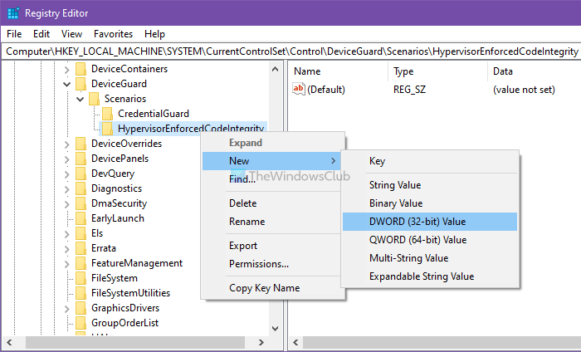Click the FileSystemUtilities folder icon
581x352 pixels.
pyautogui.click(x=81, y=293)
